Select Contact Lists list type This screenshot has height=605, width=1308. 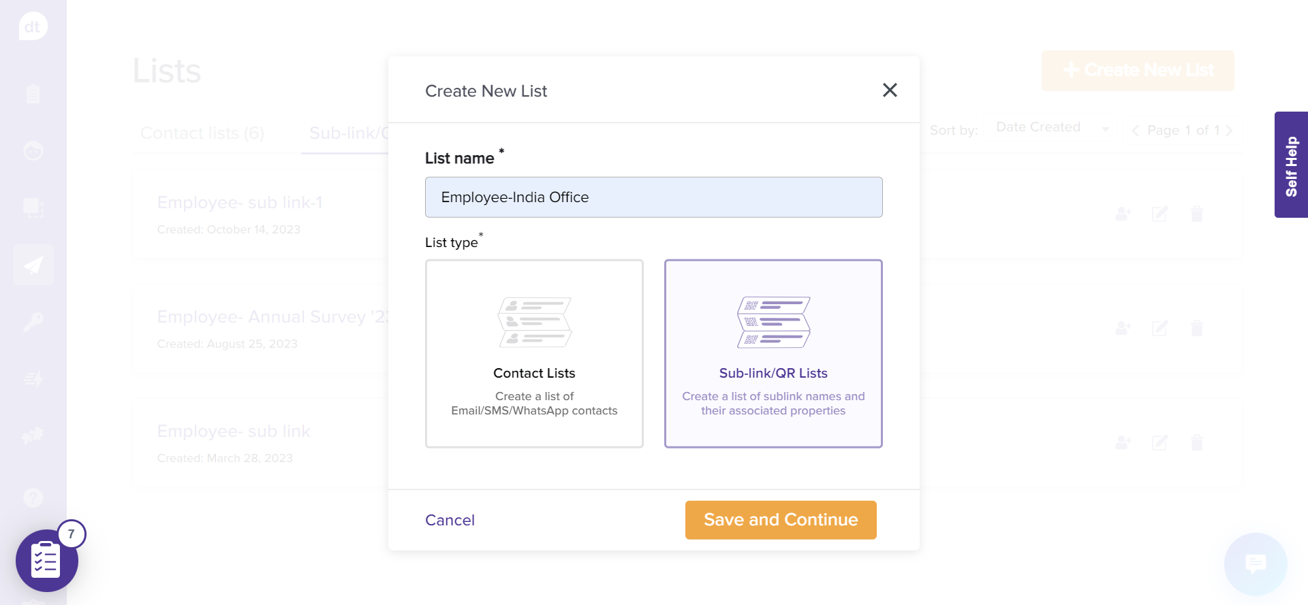(x=534, y=353)
